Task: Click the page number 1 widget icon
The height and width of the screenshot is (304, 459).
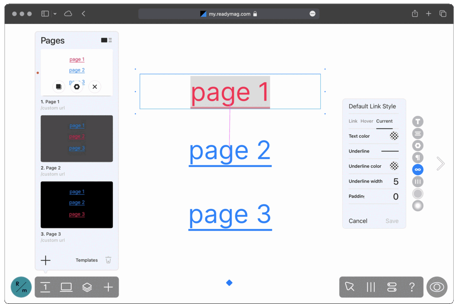Action: pos(45,287)
